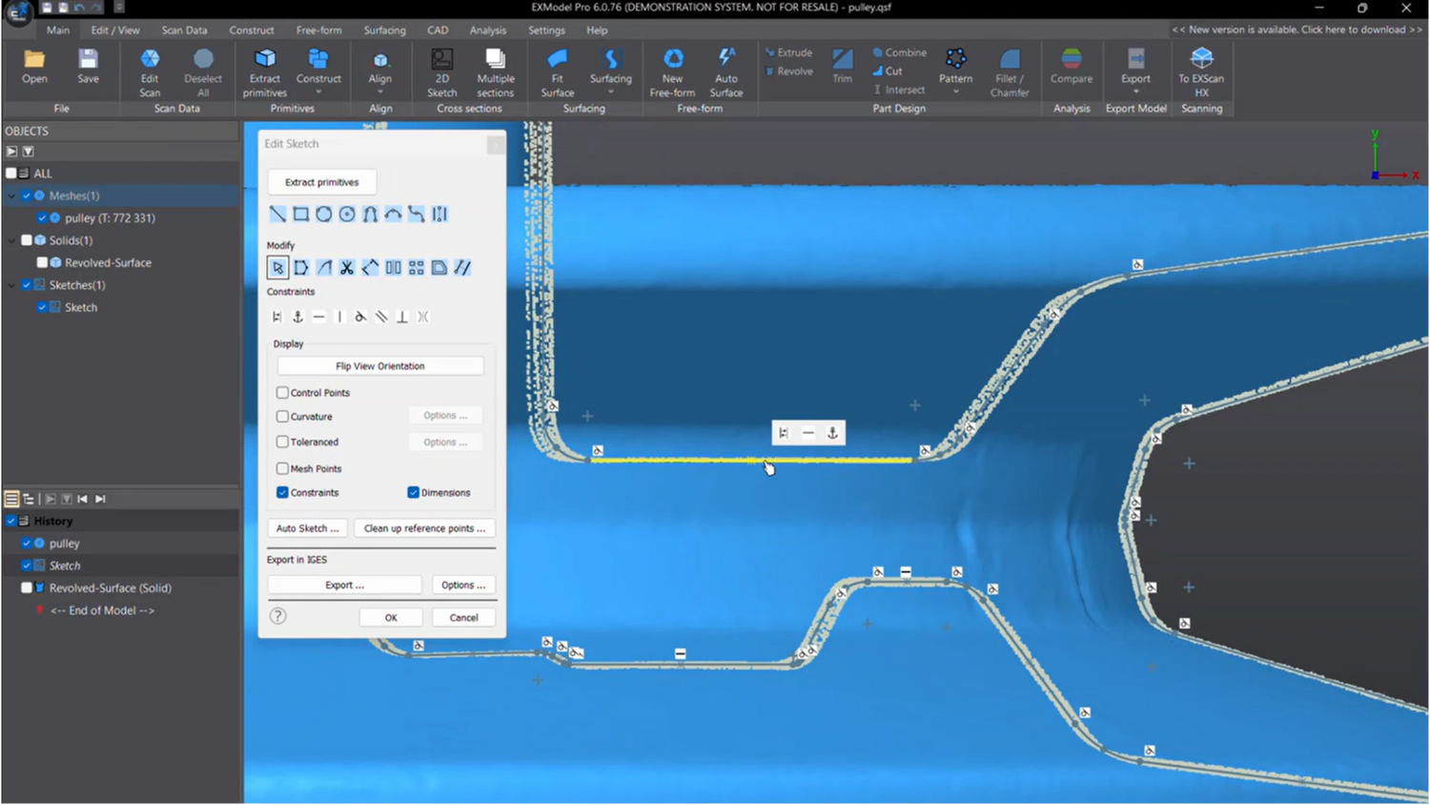Click the Flip View Orientation button
1430x805 pixels.
point(379,366)
